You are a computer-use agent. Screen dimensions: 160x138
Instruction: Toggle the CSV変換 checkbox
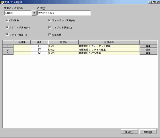click(x=7, y=20)
